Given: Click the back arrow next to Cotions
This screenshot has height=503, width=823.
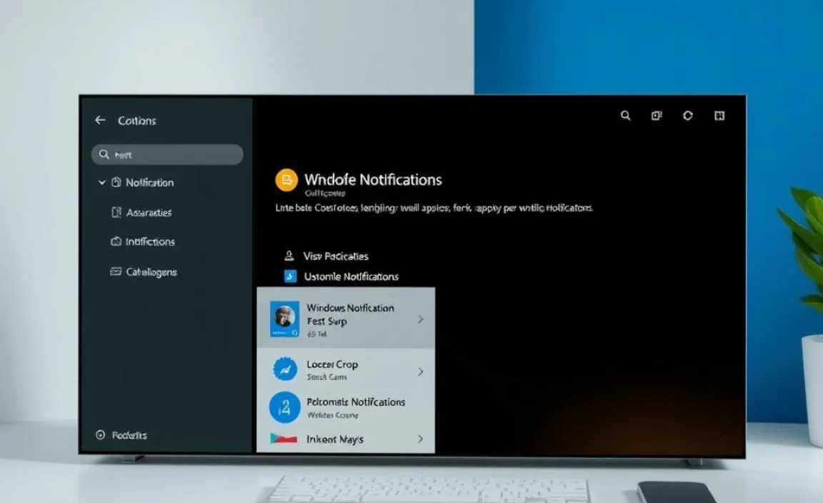Looking at the screenshot, I should 100,120.
